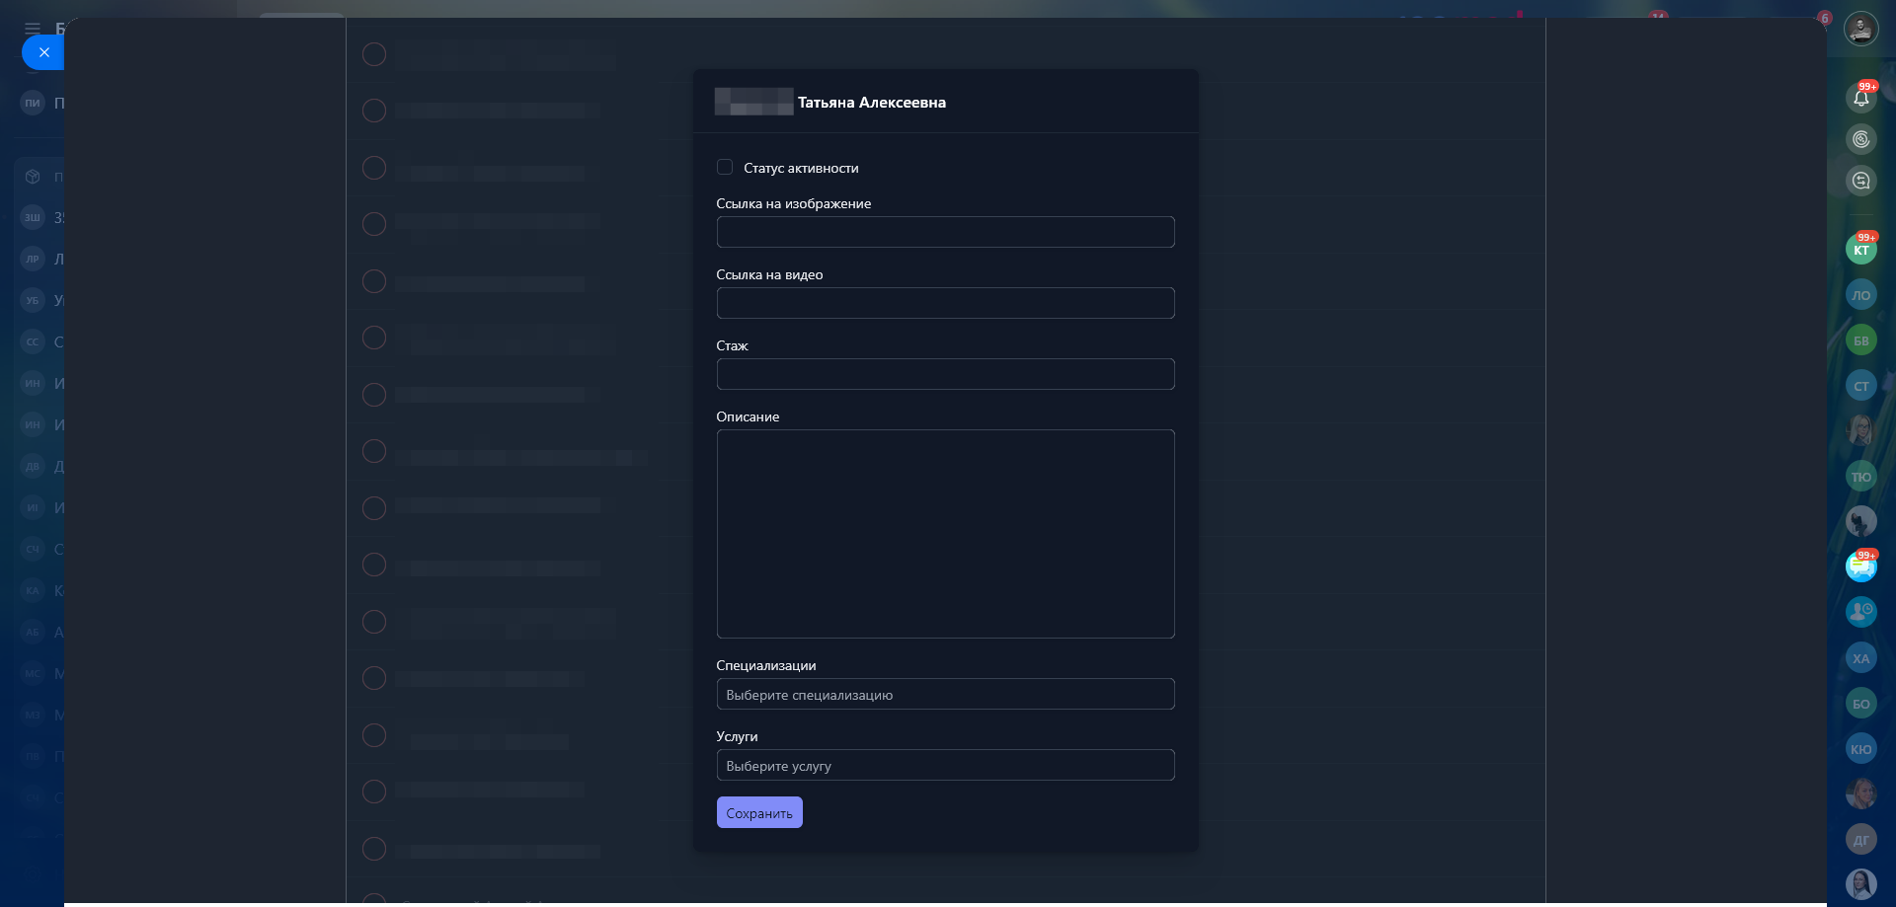Open the ХА contact avatar
The height and width of the screenshot is (907, 1896).
pyautogui.click(x=1860, y=658)
